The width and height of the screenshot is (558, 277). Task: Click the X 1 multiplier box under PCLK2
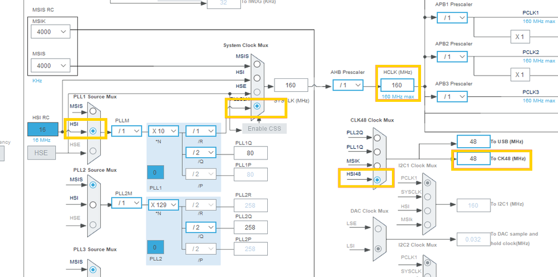coord(520,75)
